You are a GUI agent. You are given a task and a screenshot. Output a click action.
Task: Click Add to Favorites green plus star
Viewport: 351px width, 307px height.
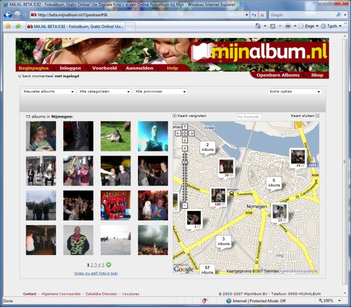(x=18, y=26)
